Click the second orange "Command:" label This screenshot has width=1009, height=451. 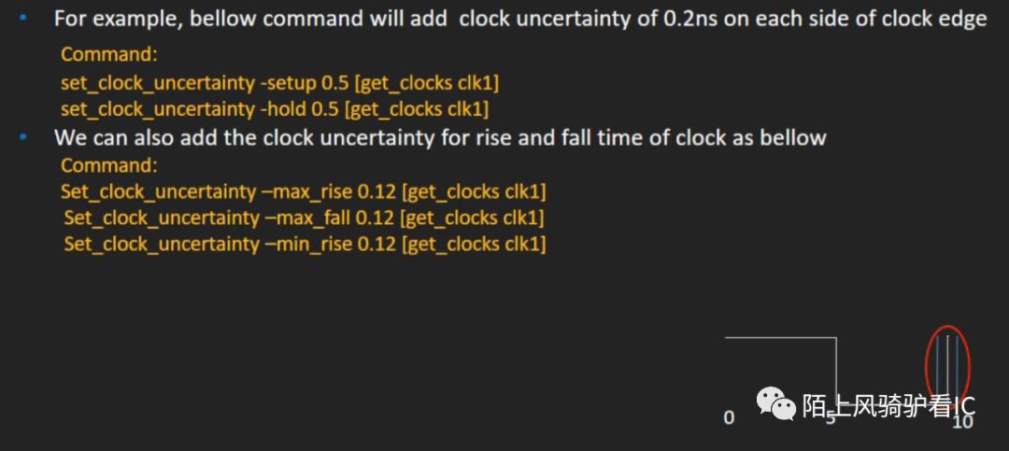click(x=109, y=165)
